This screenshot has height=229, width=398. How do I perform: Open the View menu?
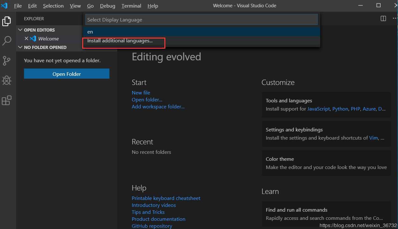[75, 6]
